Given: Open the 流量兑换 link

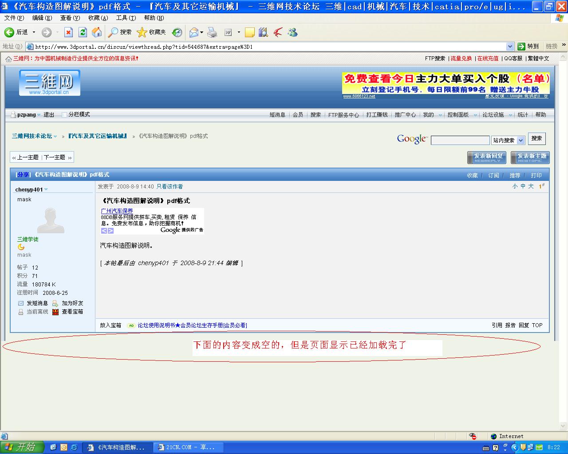Looking at the screenshot, I should click(x=461, y=59).
